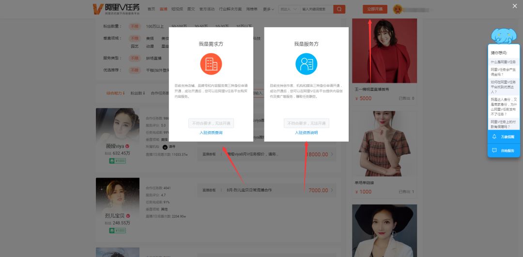The width and height of the screenshot is (523, 257).
Task: Click the blue elephant assistant mascot
Action: point(504,36)
